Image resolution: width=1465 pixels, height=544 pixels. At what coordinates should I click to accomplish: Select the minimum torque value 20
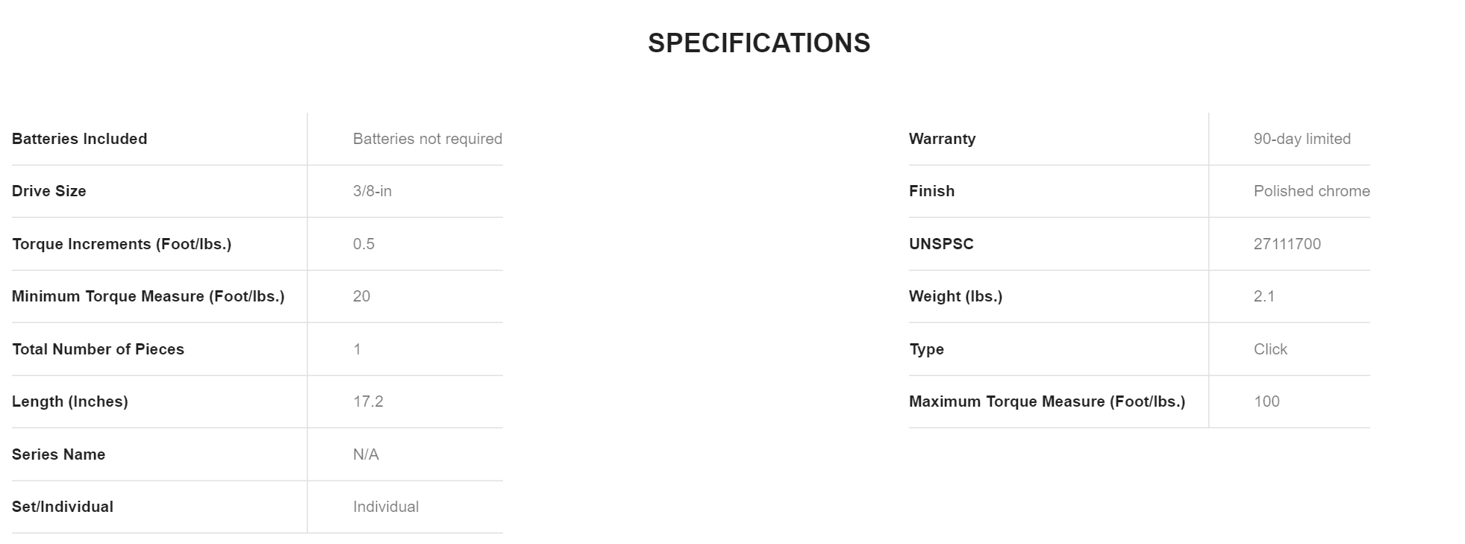(361, 296)
